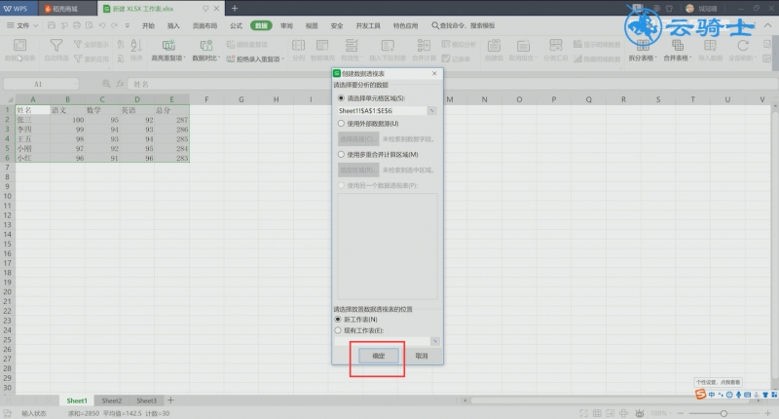Switch to the 开始 ribbon tab
Viewport: 779px width, 419px height.
149,26
